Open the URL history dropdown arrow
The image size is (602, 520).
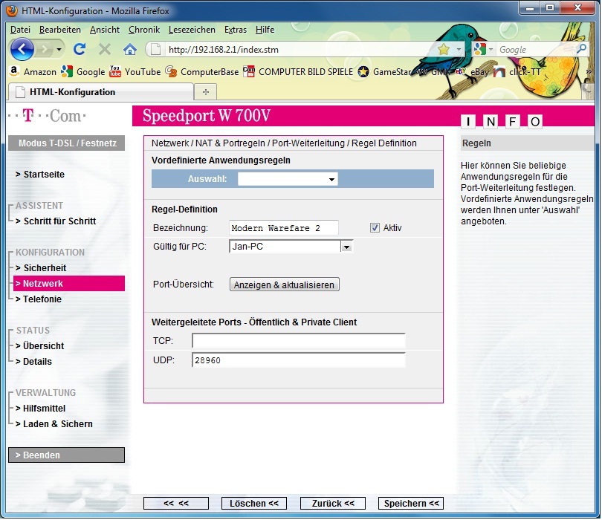(x=459, y=50)
